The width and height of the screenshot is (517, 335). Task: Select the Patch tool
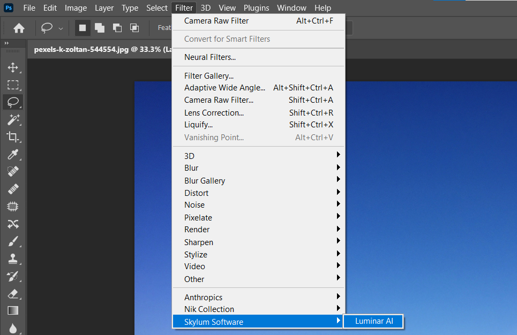point(13,207)
